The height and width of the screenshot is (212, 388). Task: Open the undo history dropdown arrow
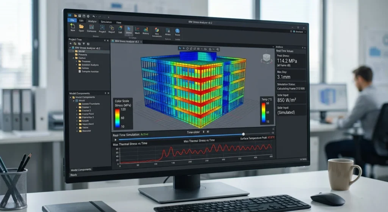97,17
